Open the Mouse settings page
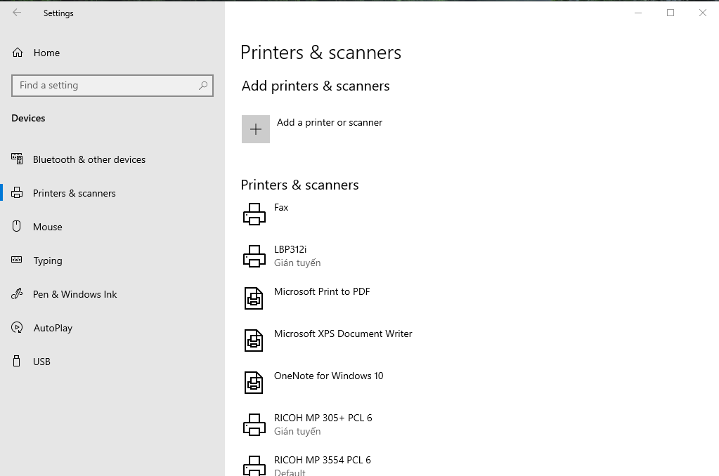This screenshot has height=476, width=719. pos(48,227)
